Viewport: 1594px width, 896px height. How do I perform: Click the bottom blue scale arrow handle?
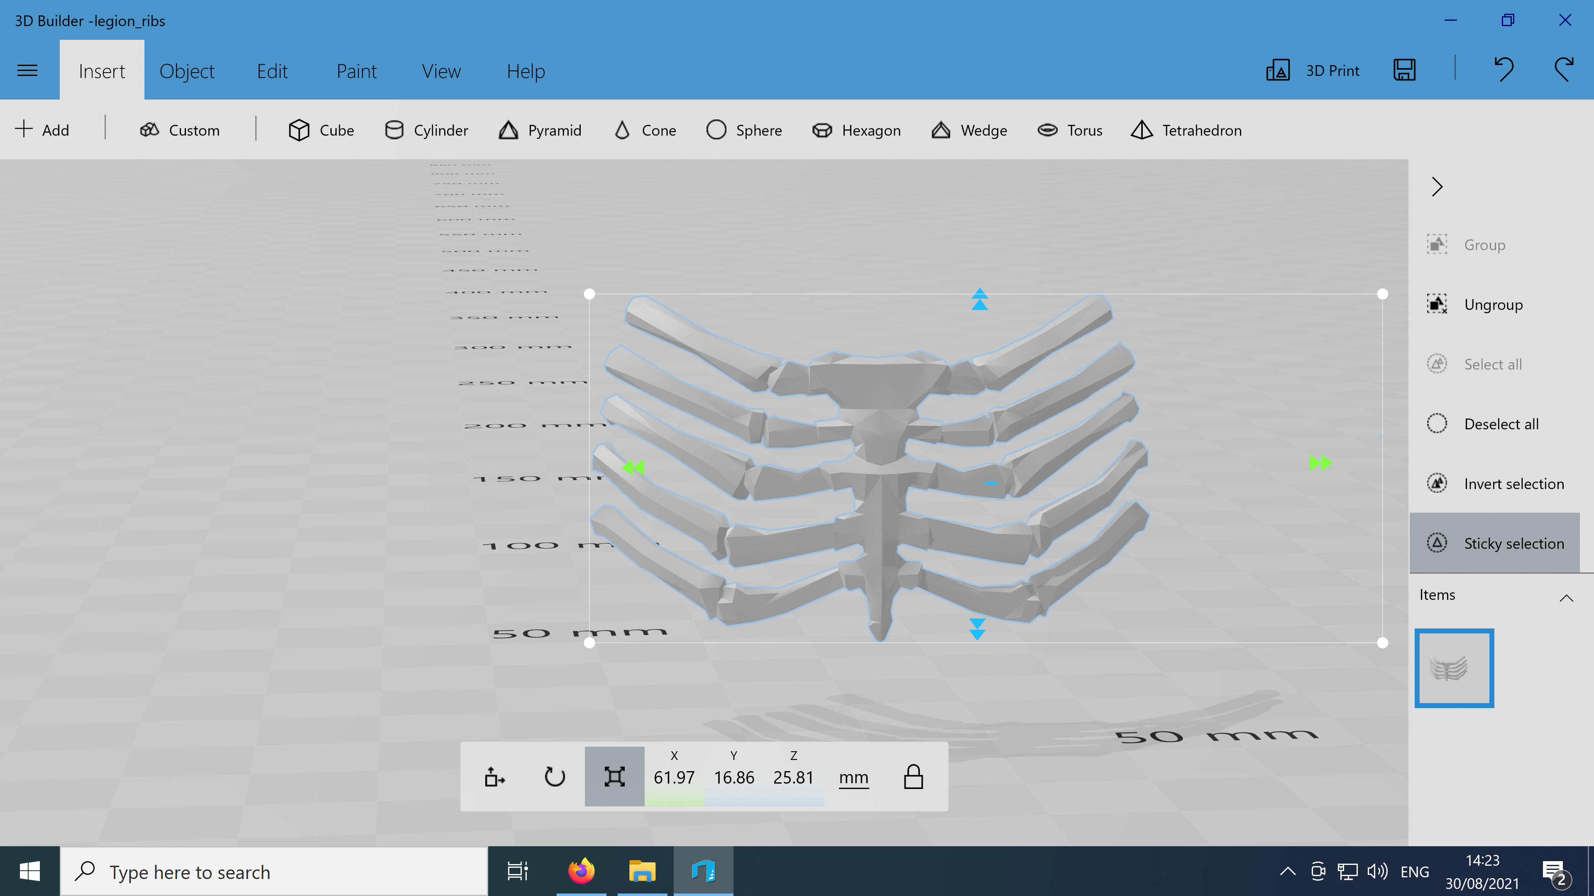[x=977, y=629]
